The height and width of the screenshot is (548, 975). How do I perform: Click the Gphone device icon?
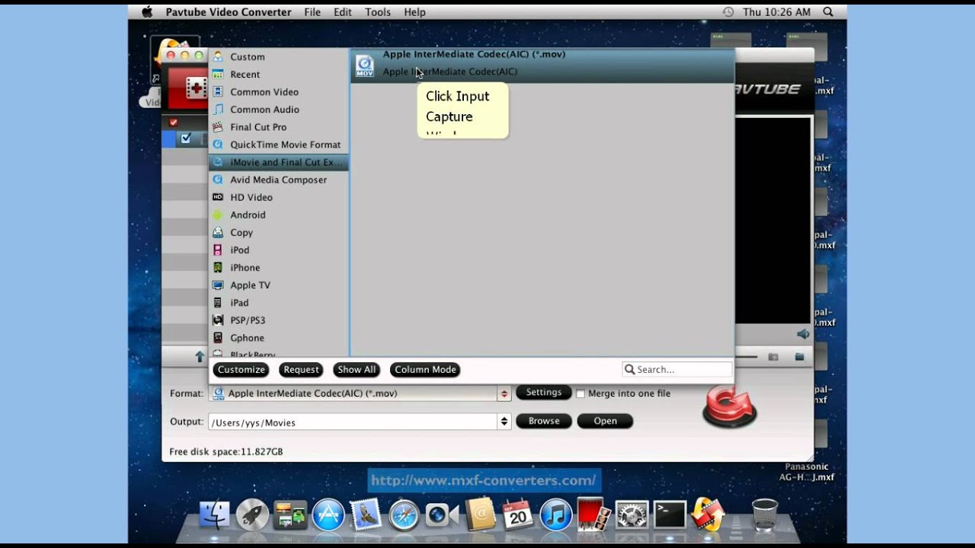[x=218, y=337]
